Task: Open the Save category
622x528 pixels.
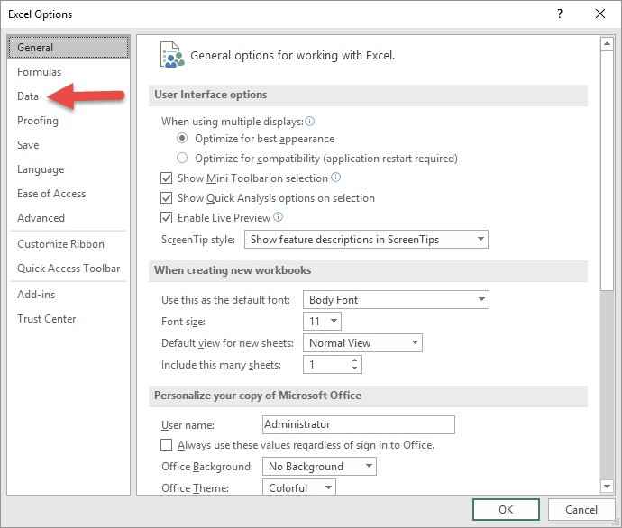Action: 69,145
